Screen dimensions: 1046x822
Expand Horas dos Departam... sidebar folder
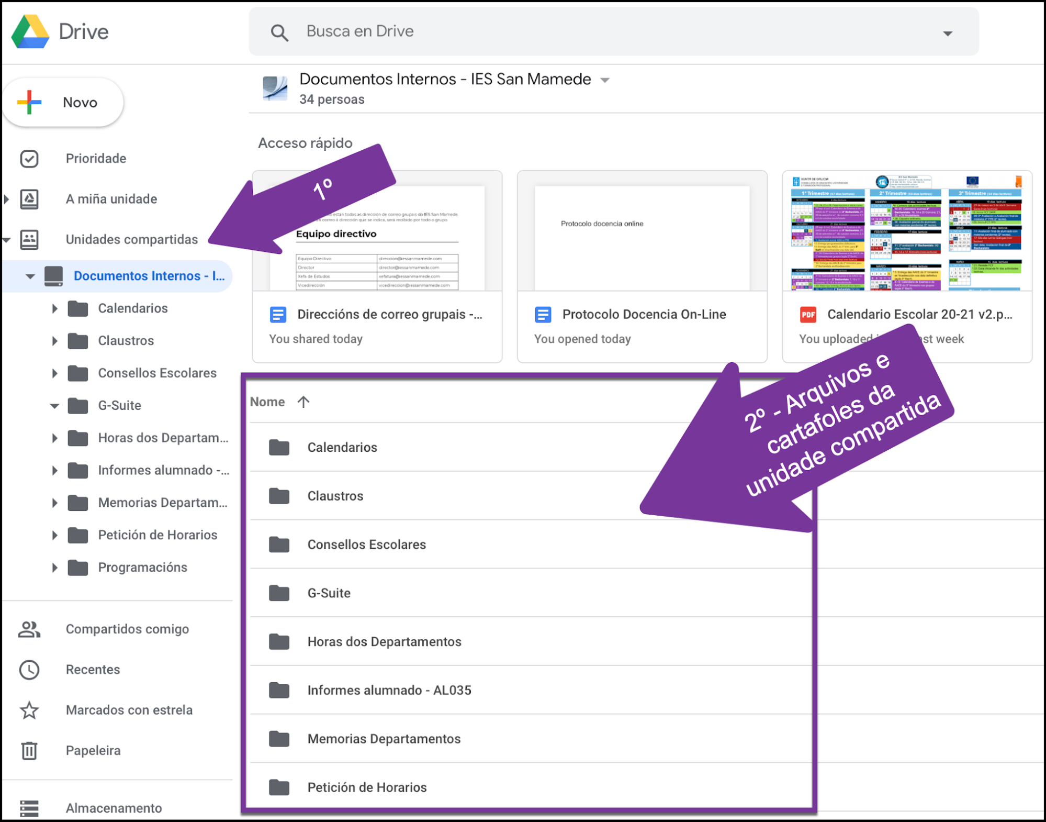point(54,438)
